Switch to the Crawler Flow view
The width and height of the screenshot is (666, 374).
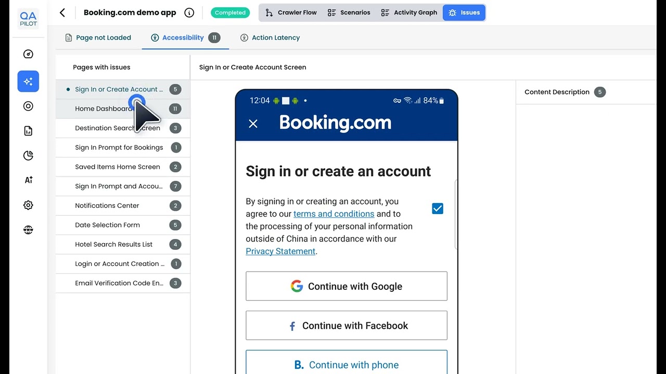coord(291,12)
